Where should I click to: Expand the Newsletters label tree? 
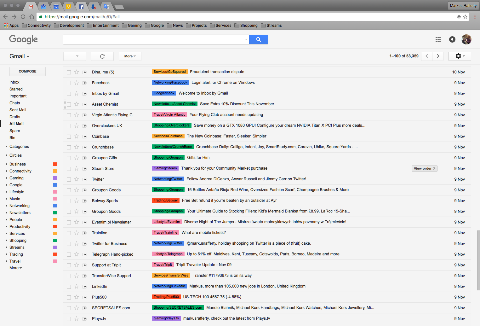point(7,212)
